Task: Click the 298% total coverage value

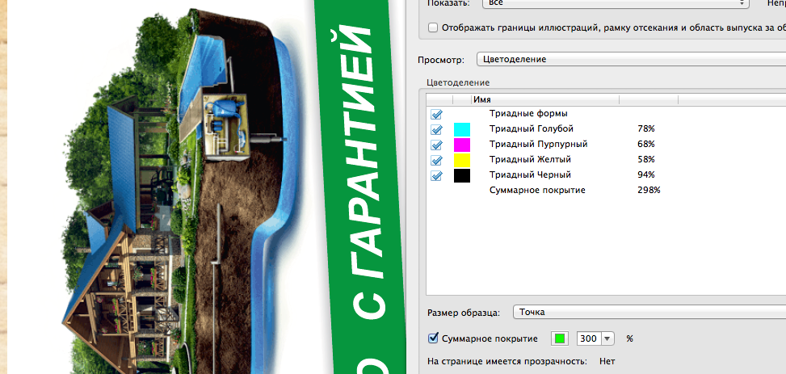Action: point(649,191)
